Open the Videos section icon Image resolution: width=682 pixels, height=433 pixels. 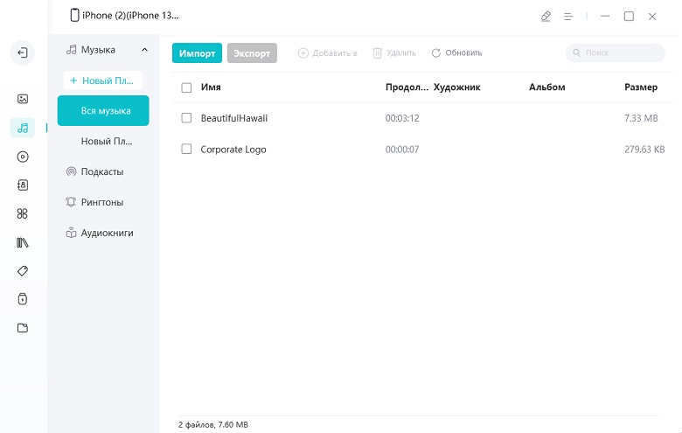tap(23, 157)
